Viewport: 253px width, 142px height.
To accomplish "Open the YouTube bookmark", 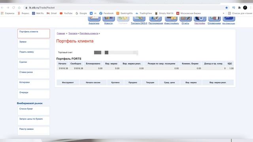I will 66,13.
